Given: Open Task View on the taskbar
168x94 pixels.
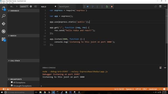Looking at the screenshot, I should [36, 92].
